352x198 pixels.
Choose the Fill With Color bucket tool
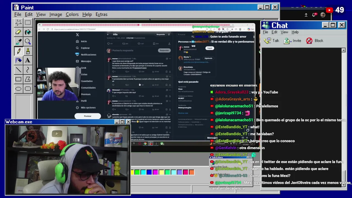(28, 32)
